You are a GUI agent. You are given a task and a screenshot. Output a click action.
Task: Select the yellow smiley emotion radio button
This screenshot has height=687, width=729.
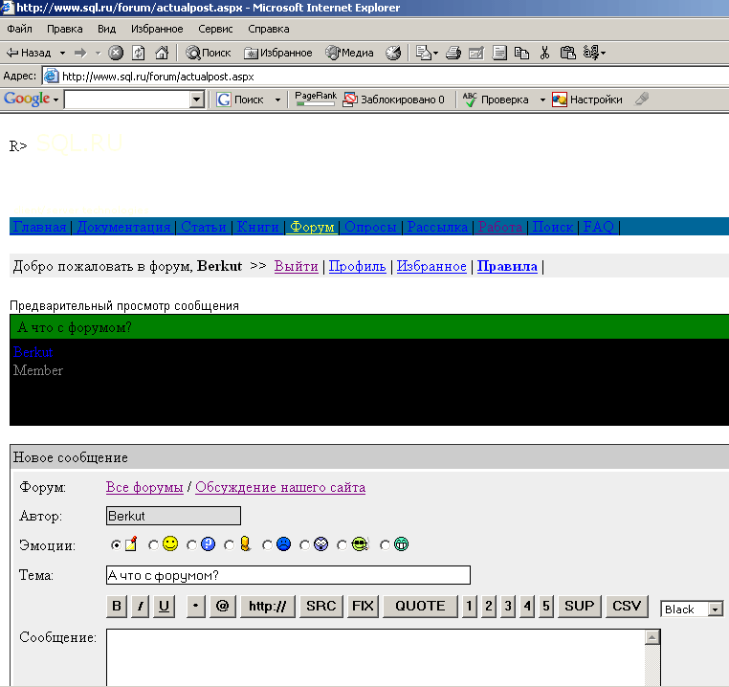coord(153,545)
